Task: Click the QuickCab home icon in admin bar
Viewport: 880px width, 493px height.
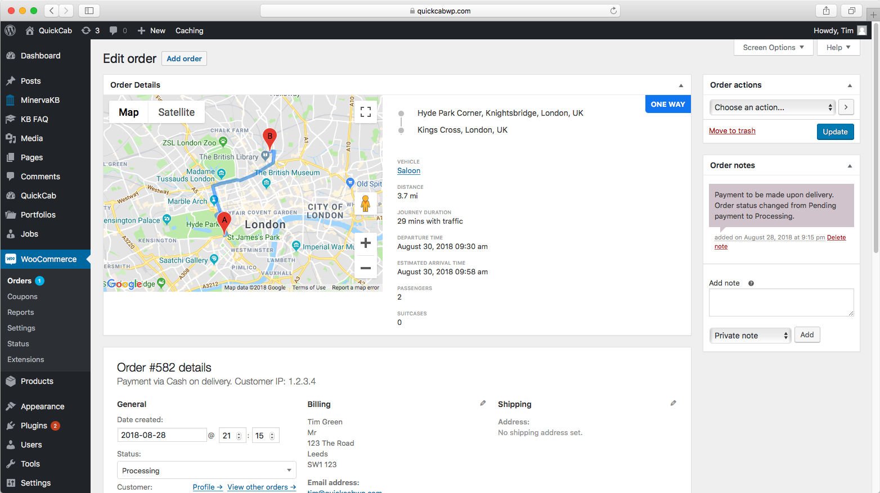Action: point(30,30)
